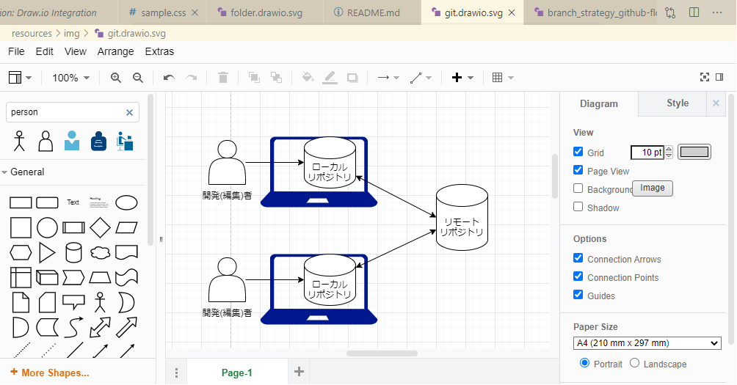Open the A4 paper size dropdown

point(647,343)
